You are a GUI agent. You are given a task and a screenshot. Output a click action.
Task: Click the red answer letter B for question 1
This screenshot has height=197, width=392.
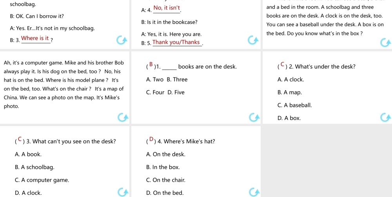[x=151, y=65]
